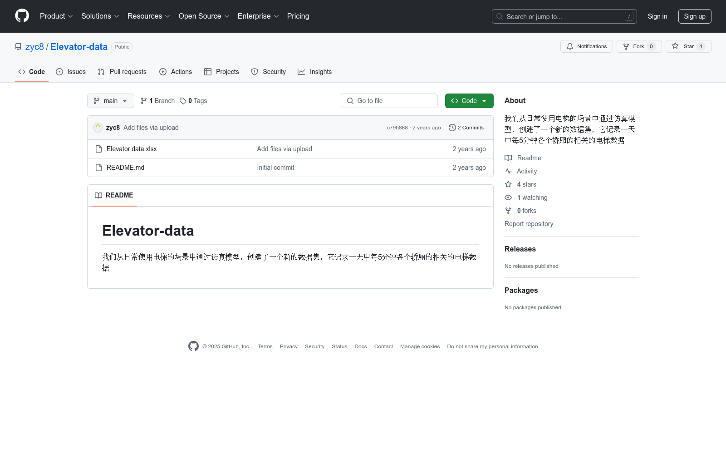Open the main branch selector dropdown

coord(111,101)
